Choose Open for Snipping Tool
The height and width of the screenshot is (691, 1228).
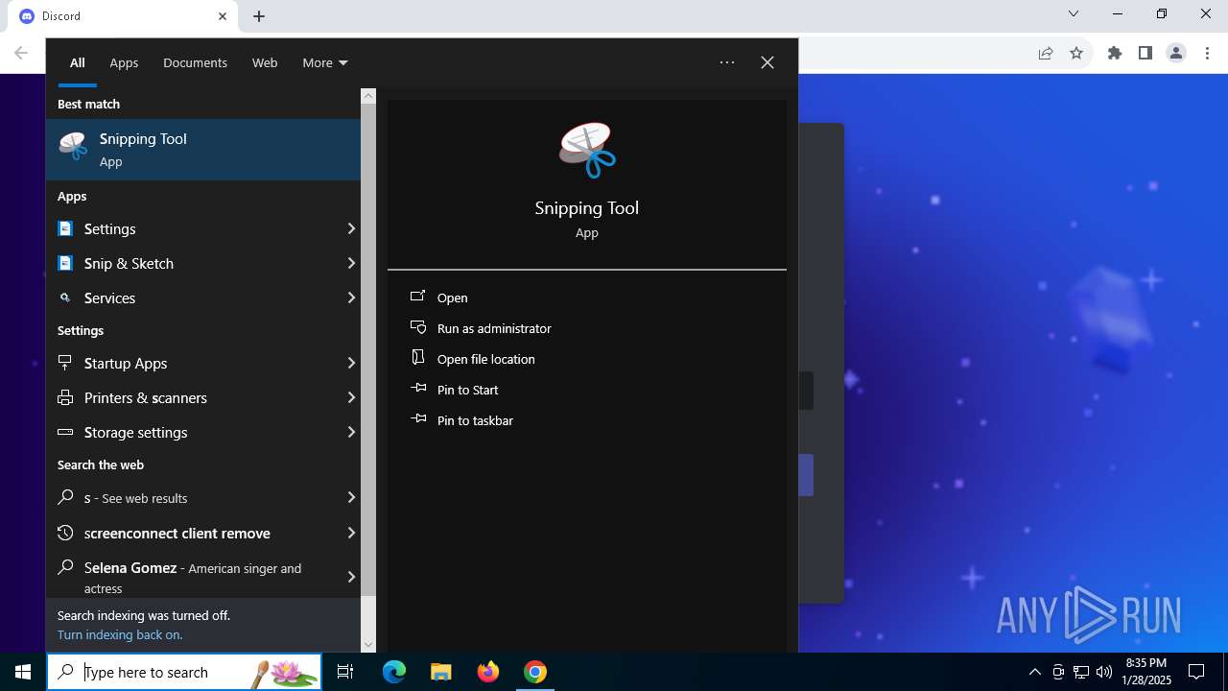point(452,298)
